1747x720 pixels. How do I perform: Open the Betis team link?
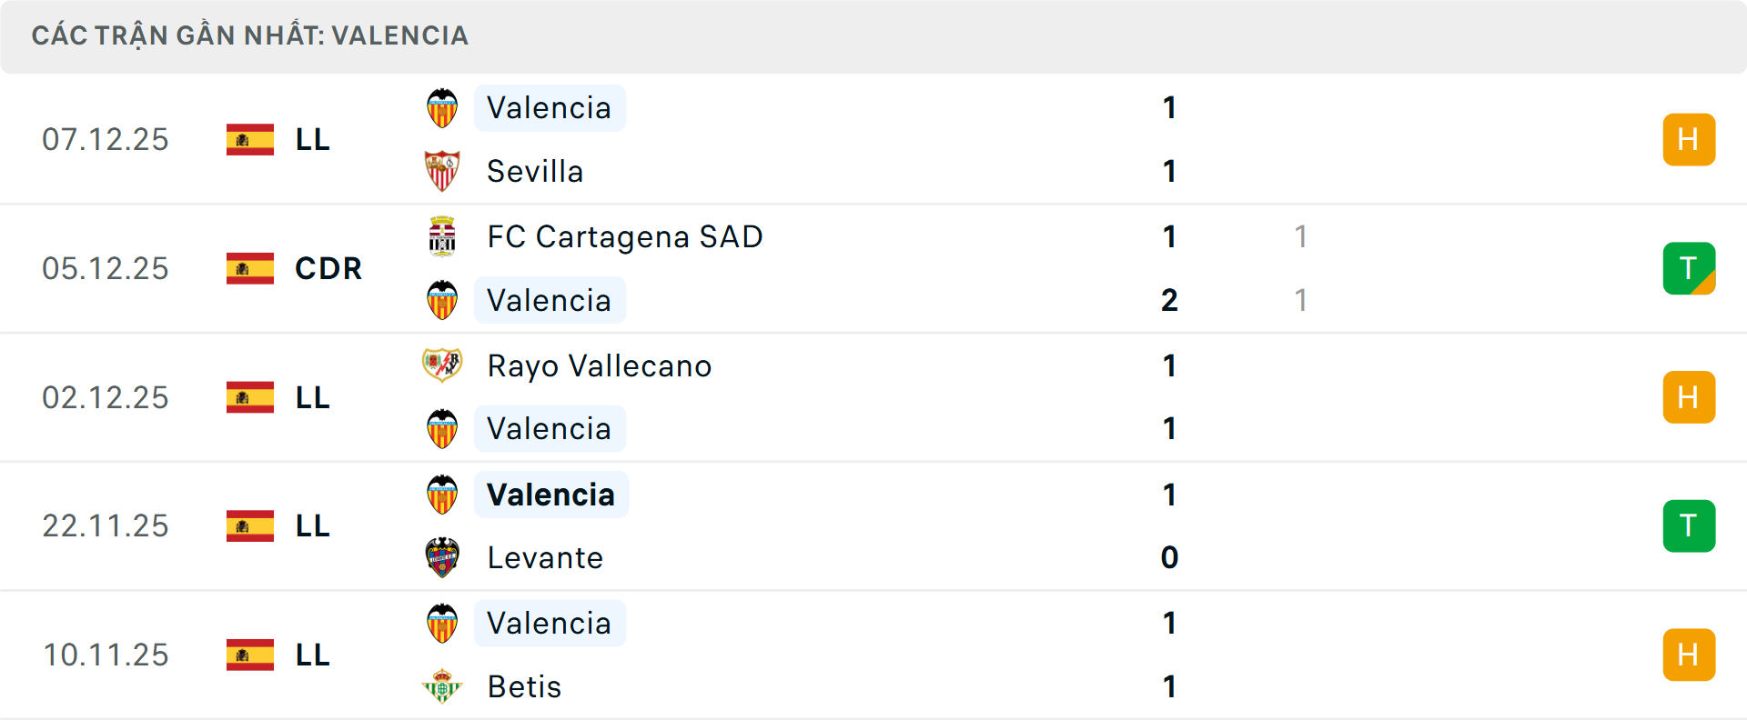click(524, 686)
